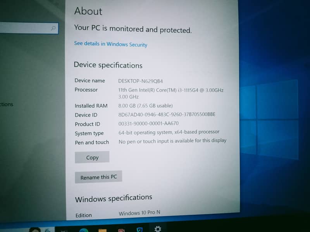Open the Settings gear icon in the taskbar
310x232 pixels.
click(158, 229)
